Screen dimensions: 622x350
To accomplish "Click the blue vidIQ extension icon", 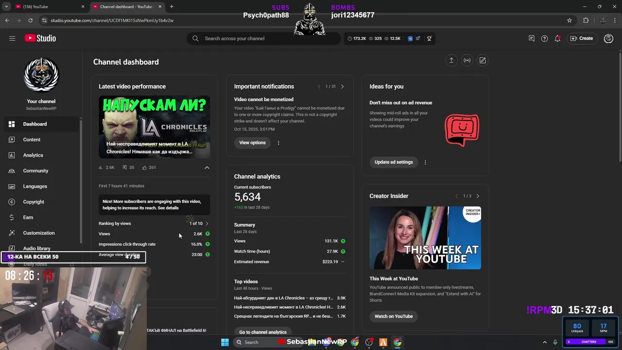I will [x=410, y=38].
